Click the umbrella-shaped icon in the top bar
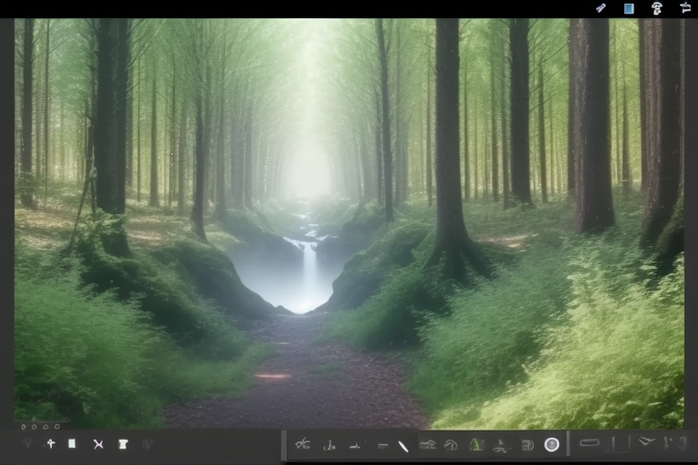 657,8
